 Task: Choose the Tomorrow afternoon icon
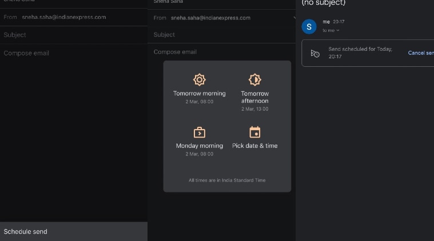coord(254,79)
